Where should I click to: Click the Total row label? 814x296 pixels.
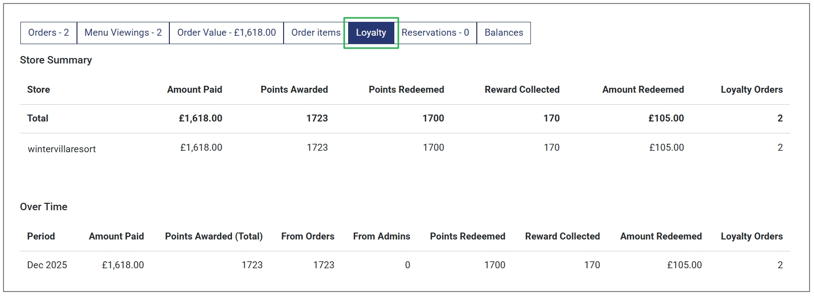(x=37, y=118)
